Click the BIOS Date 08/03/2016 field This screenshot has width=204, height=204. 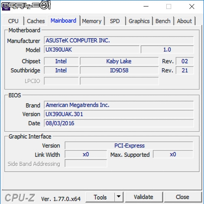tap(119, 123)
